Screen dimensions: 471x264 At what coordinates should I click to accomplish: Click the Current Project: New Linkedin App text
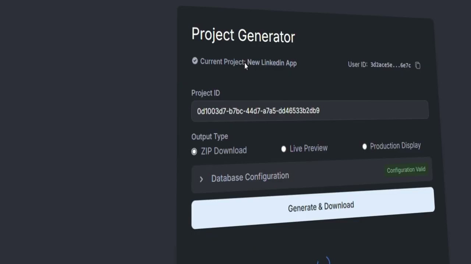pyautogui.click(x=248, y=62)
